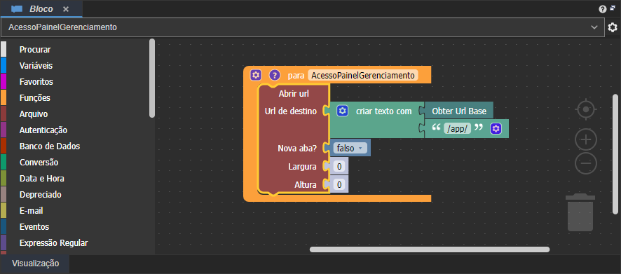Click the Largura value field showing 0
Image resolution: width=621 pixels, height=274 pixels.
pos(339,166)
